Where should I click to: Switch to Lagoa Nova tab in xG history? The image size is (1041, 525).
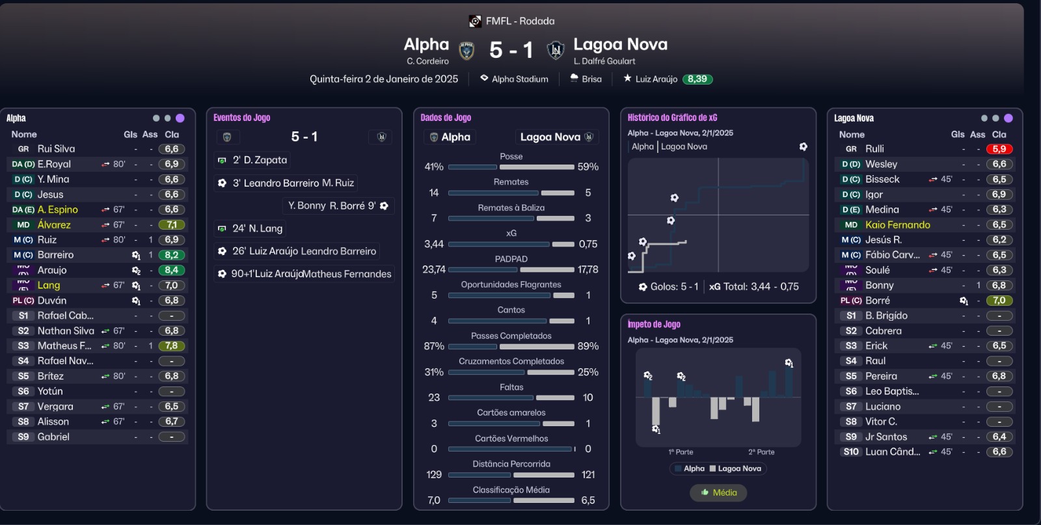[x=684, y=147]
